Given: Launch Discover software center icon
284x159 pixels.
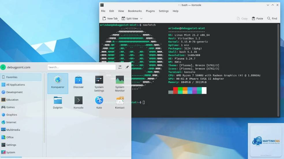Looking at the screenshot, I should (79, 80).
